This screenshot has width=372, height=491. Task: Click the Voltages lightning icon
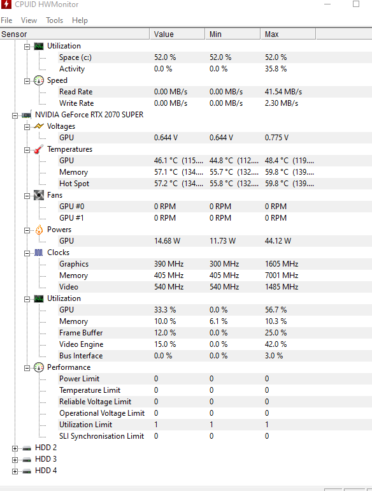pyautogui.click(x=39, y=126)
